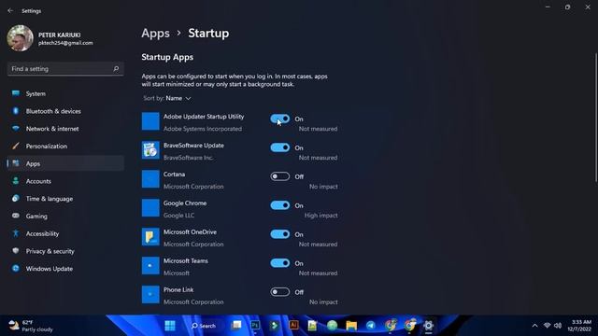Click the search magnifier in Find a setting
This screenshot has height=336, width=598.
pos(116,69)
